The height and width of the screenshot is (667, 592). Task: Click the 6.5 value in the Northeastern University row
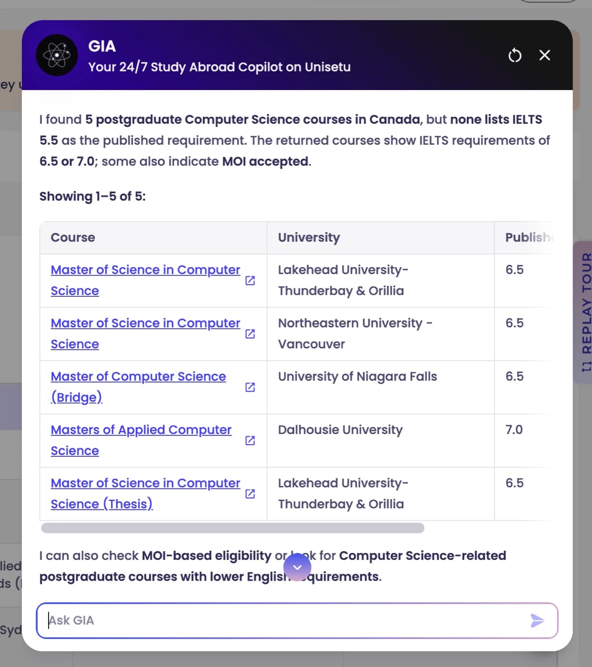coord(514,323)
